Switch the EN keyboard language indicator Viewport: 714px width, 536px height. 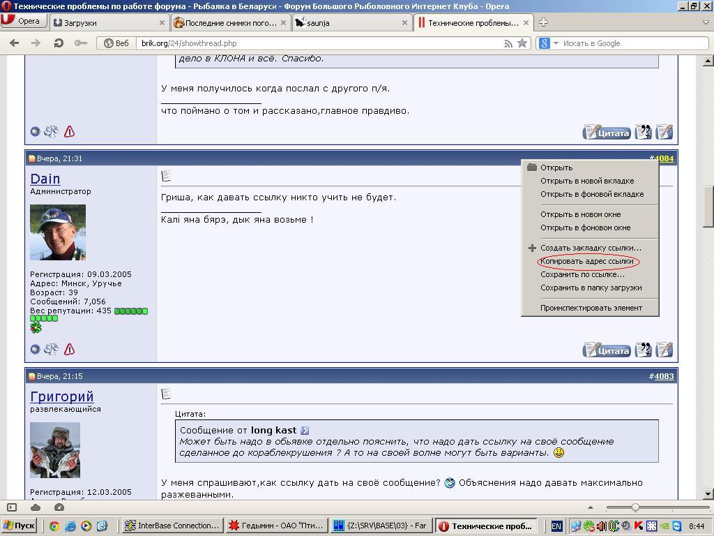(x=556, y=526)
